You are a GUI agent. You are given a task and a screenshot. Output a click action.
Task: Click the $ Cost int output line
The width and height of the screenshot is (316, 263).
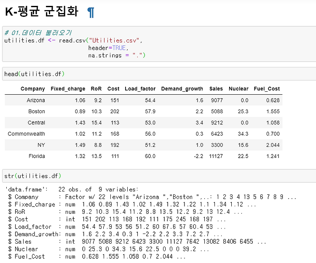tap(117, 219)
